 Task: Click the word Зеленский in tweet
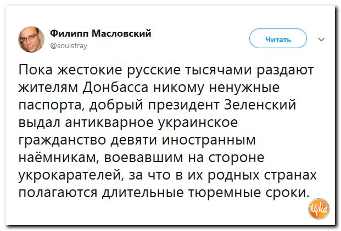coord(260,105)
